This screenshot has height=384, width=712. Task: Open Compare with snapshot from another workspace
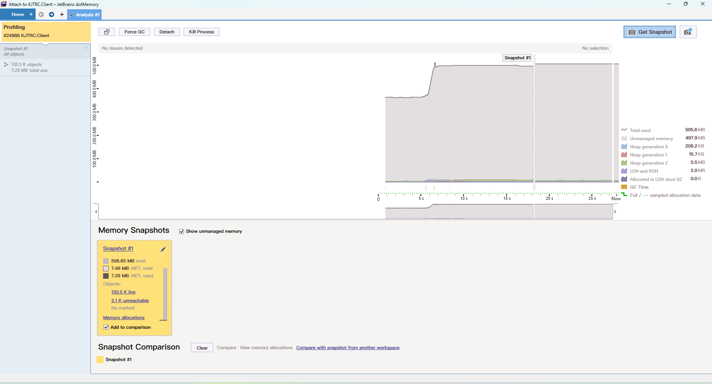click(348, 348)
